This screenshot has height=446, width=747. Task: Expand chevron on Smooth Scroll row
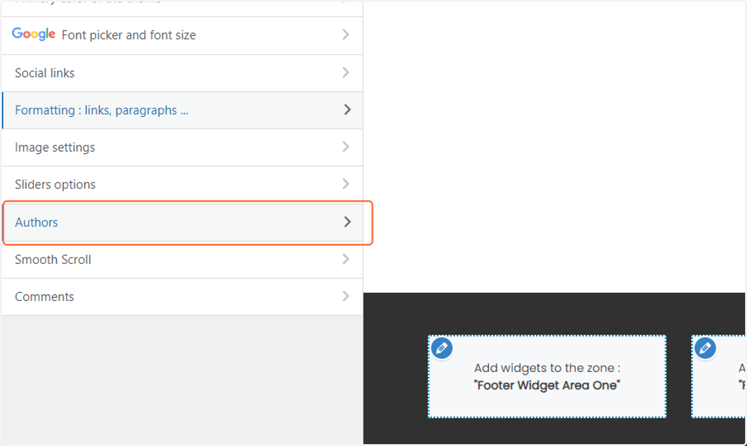pos(346,259)
